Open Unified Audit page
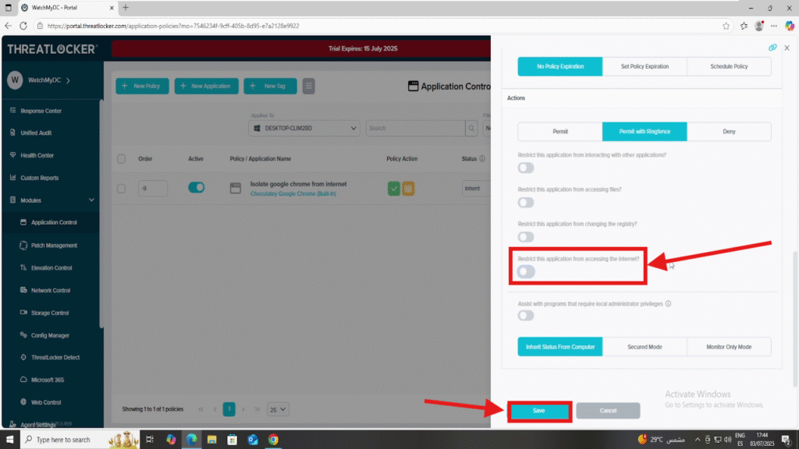 click(36, 133)
